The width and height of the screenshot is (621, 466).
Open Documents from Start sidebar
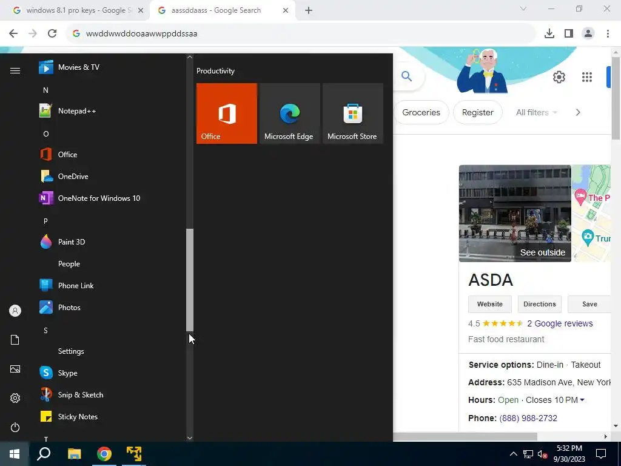coord(15,340)
